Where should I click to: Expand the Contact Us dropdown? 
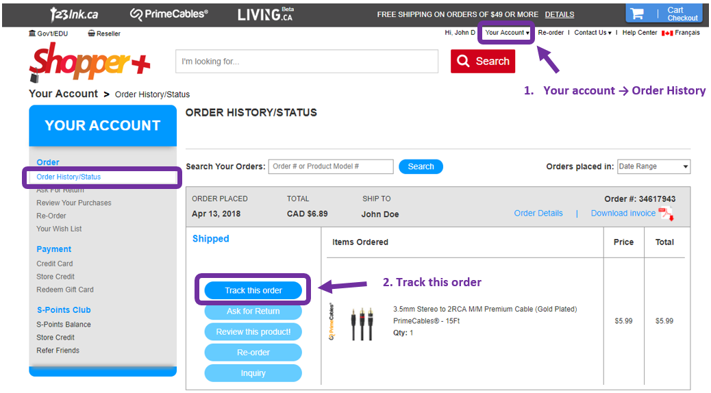click(592, 33)
